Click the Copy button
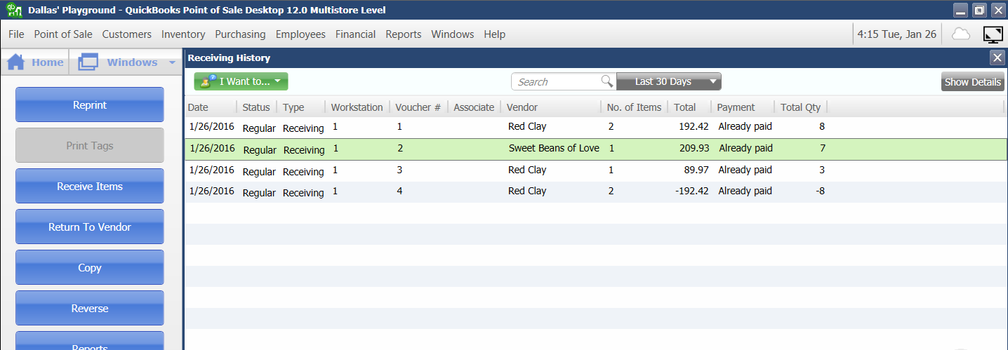 [x=90, y=267]
